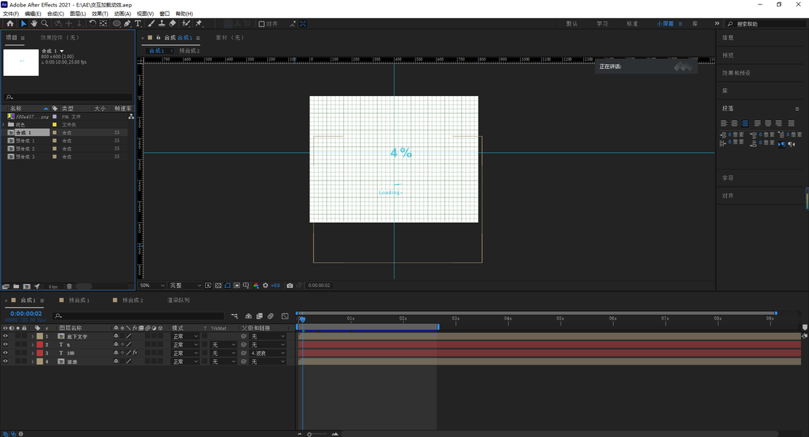Select left-align text in Paragraph panel
The height and width of the screenshot is (437, 809).
point(724,123)
